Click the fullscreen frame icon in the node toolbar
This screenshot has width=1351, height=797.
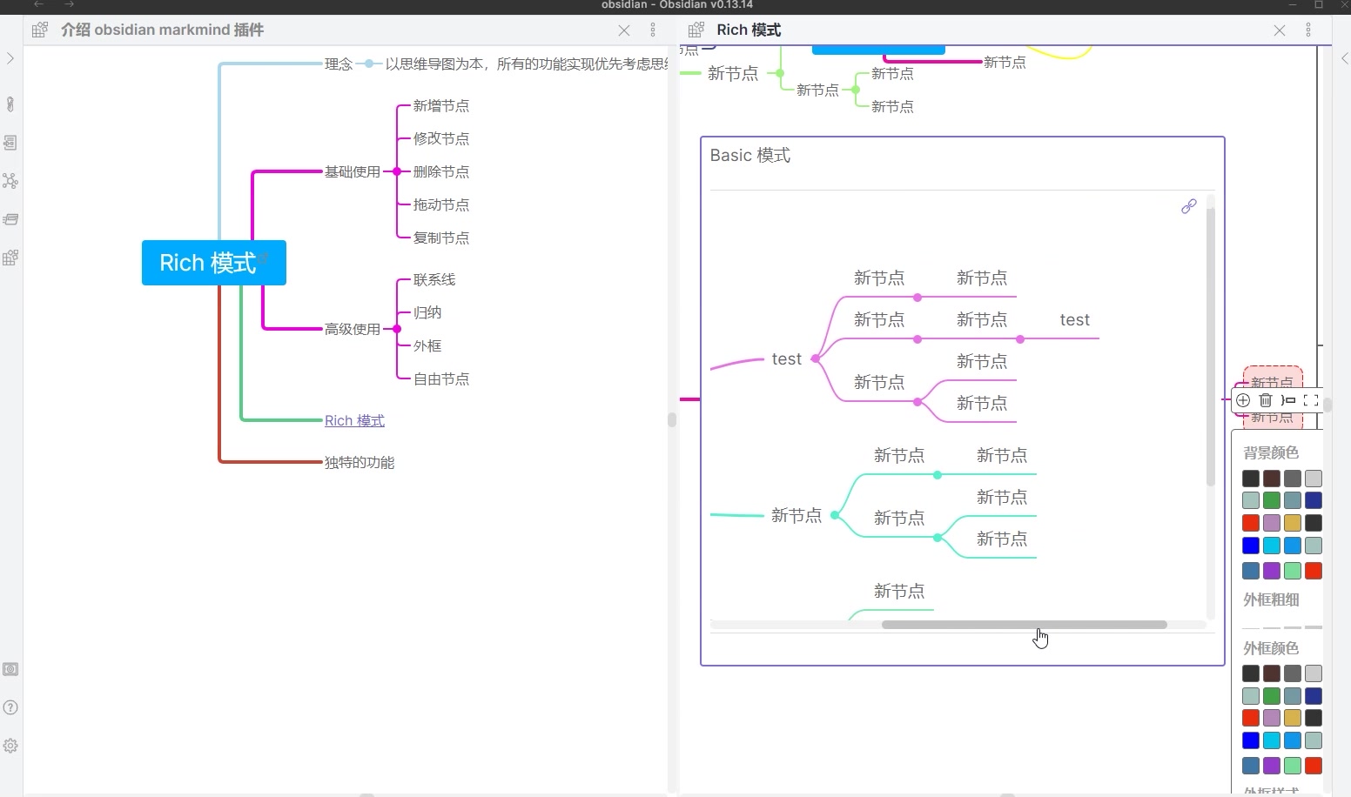pyautogui.click(x=1311, y=400)
